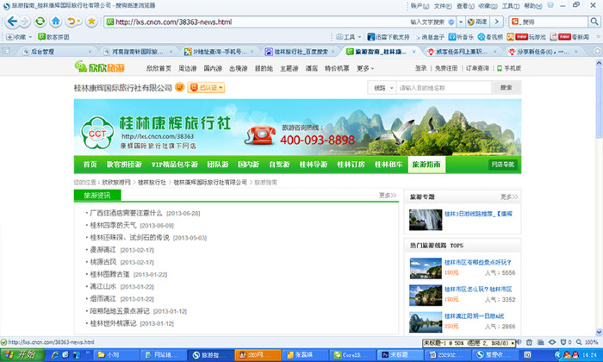Click the browser back arrow button
Screen dimensions: 603x362
(12, 22)
